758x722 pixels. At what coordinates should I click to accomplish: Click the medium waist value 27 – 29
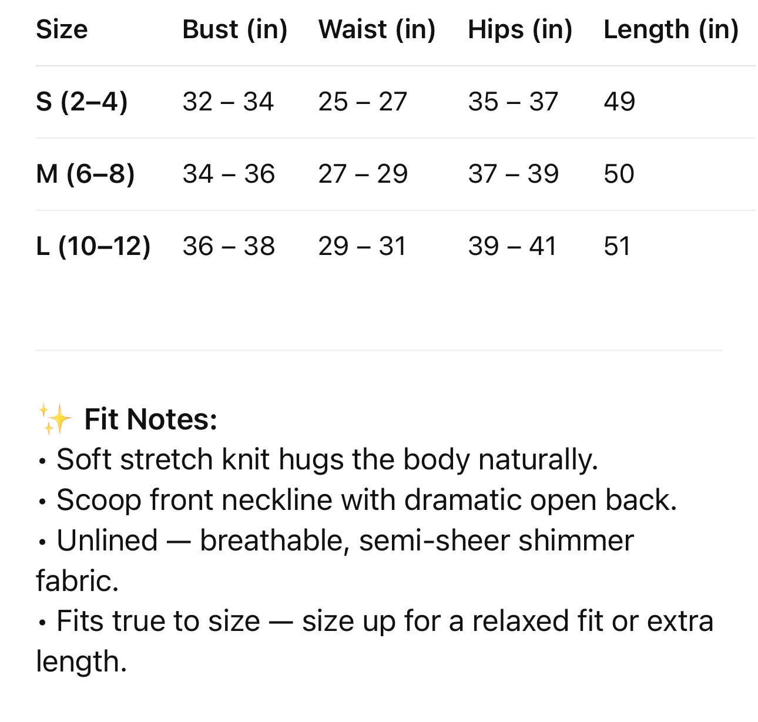(363, 174)
